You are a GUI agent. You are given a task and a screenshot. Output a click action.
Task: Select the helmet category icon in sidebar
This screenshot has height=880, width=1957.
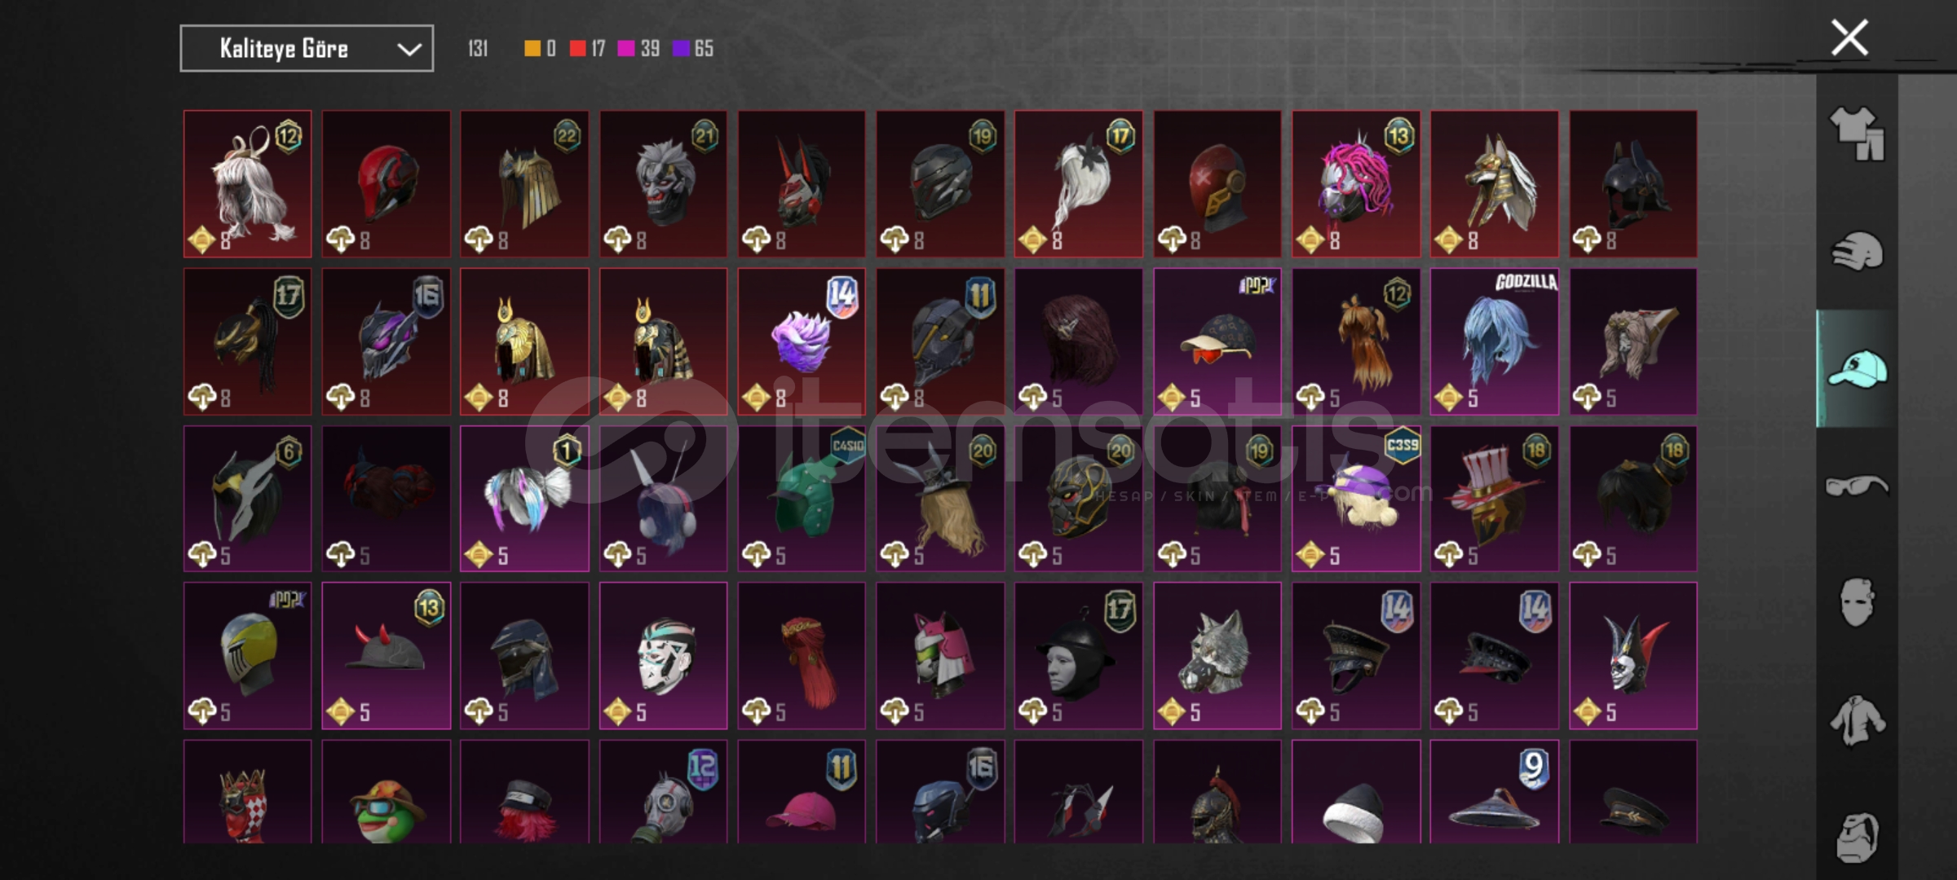coord(1857,250)
